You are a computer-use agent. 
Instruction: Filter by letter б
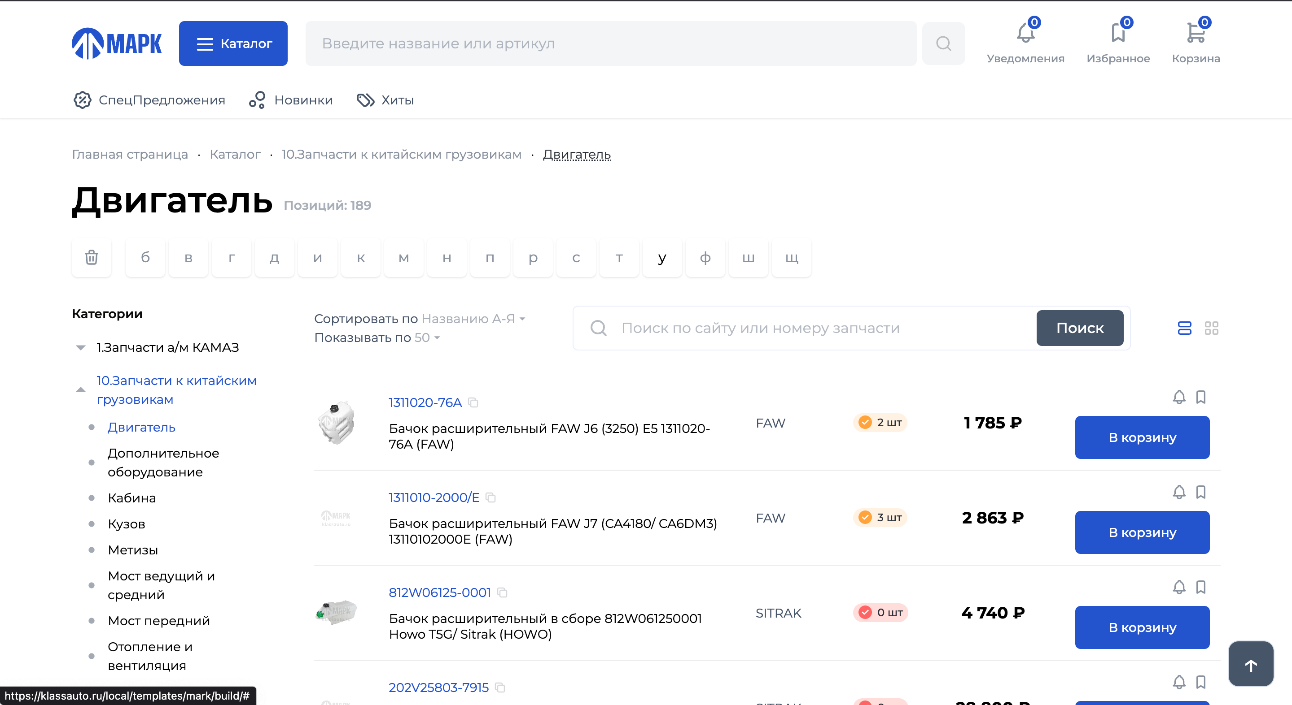(x=145, y=258)
